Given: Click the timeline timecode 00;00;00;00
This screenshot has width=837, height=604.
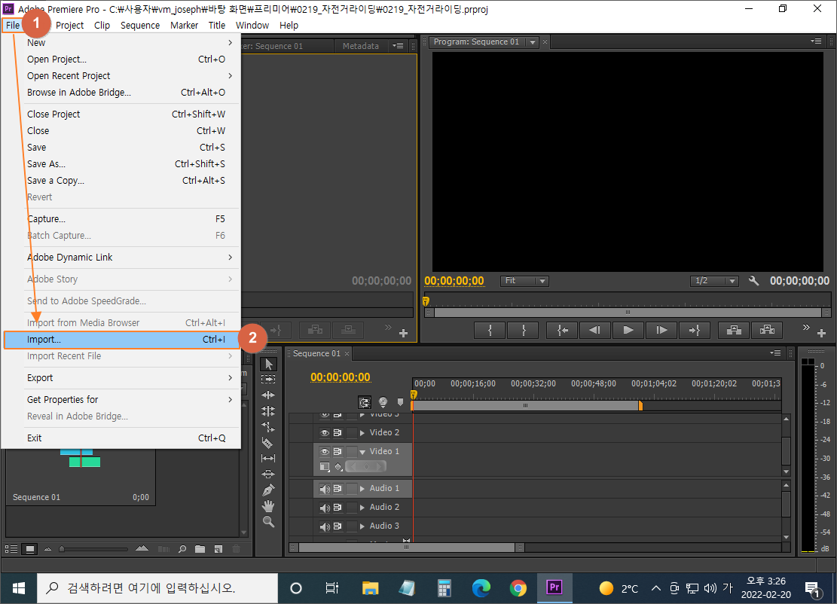Looking at the screenshot, I should coord(340,377).
